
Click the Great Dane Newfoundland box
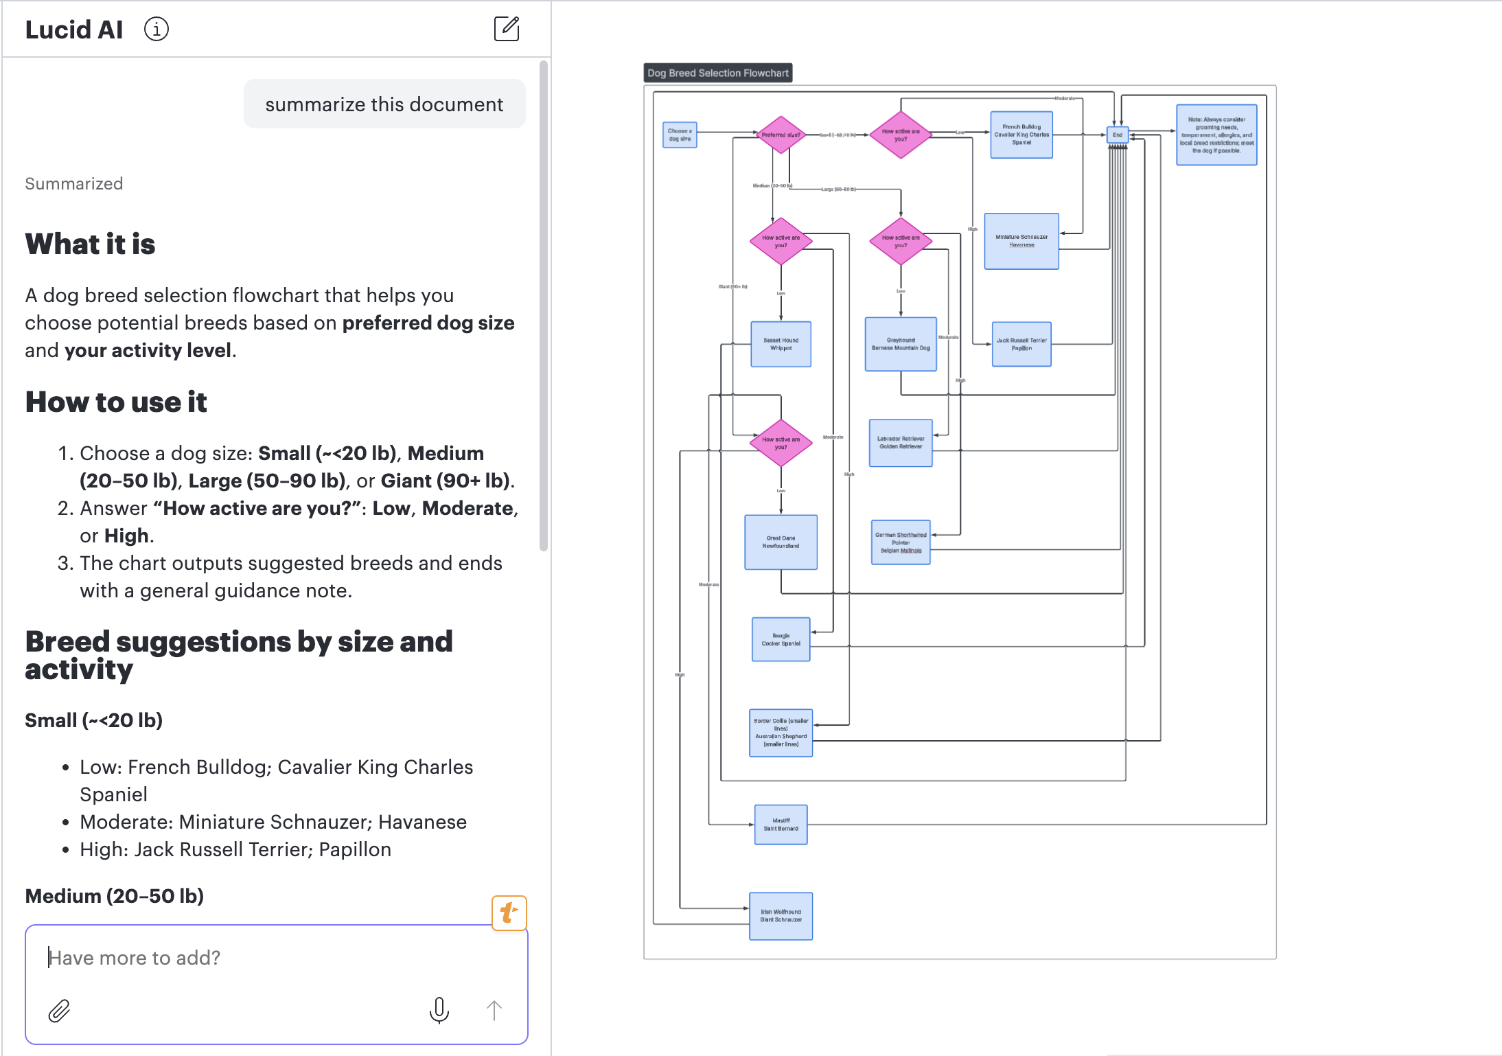(781, 542)
